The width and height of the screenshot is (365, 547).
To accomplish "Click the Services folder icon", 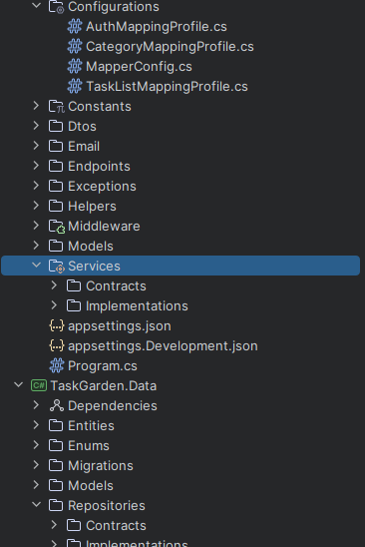I will tap(57, 267).
